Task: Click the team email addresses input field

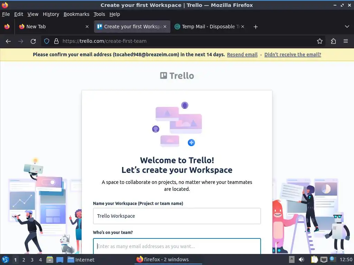Action: coord(177,246)
